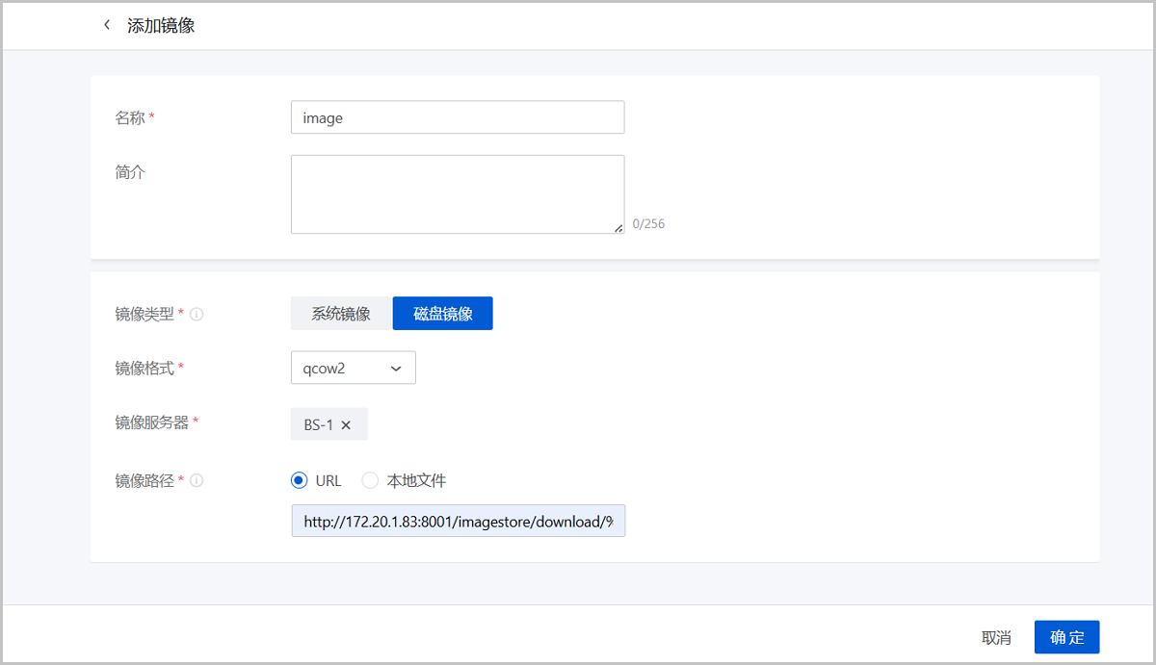Click the info icon next to 镜像类型
Screen dimensions: 1156x665
click(x=197, y=314)
